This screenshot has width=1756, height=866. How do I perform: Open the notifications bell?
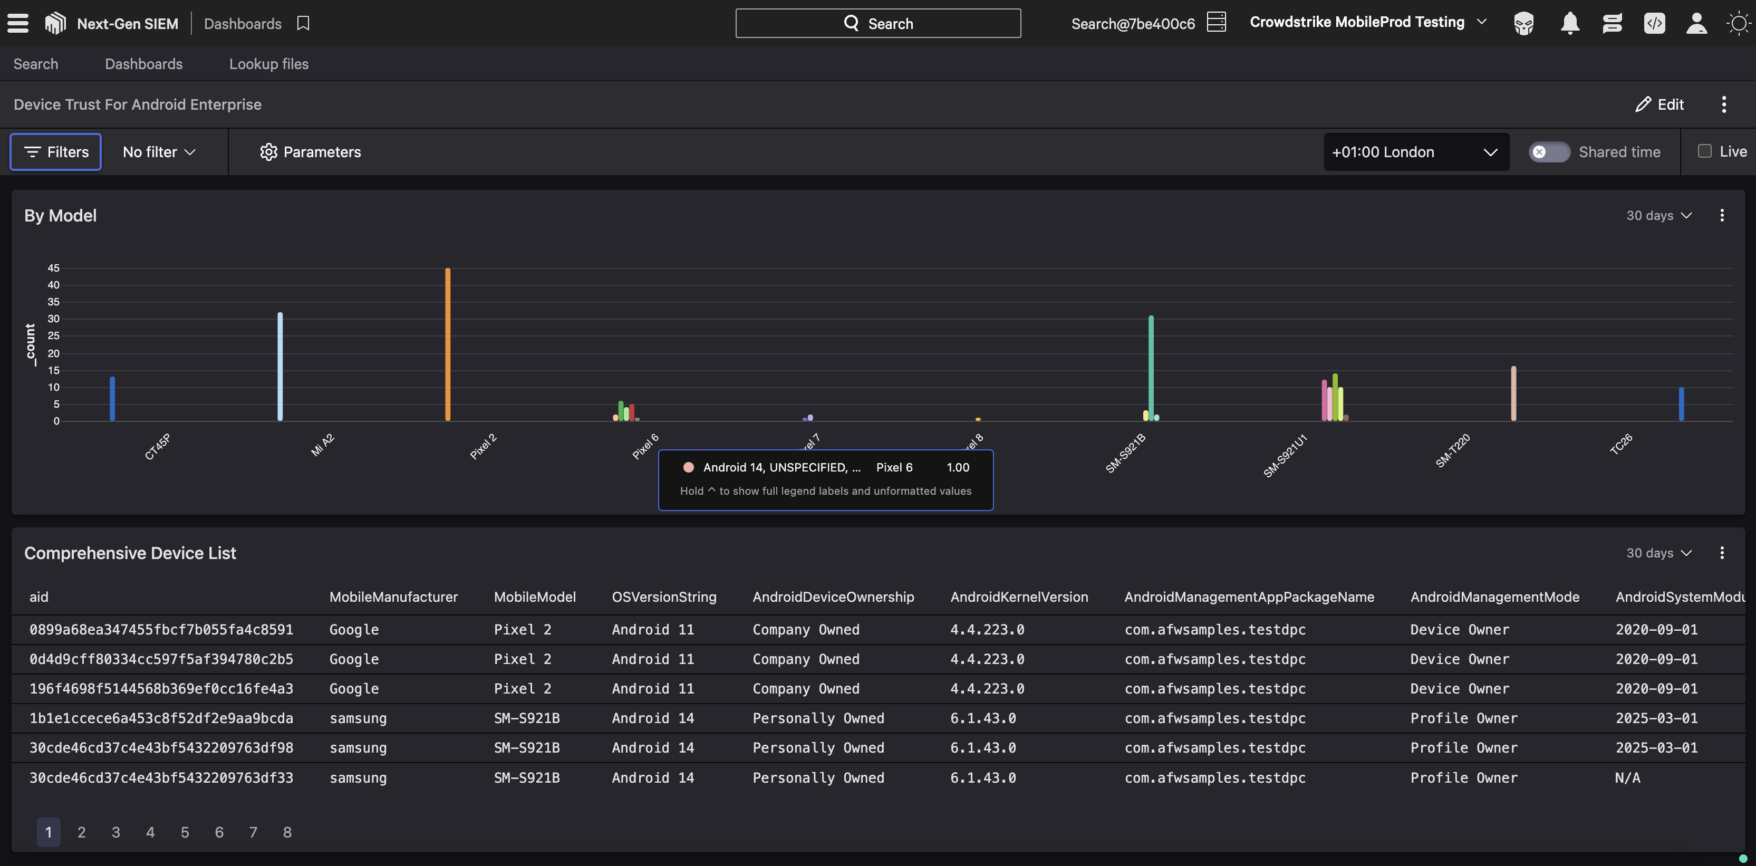pos(1570,23)
